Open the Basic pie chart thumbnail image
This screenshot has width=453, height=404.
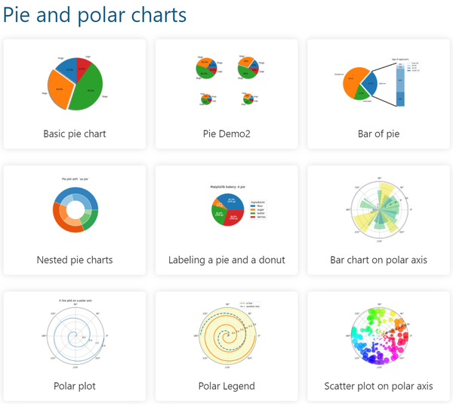74,82
